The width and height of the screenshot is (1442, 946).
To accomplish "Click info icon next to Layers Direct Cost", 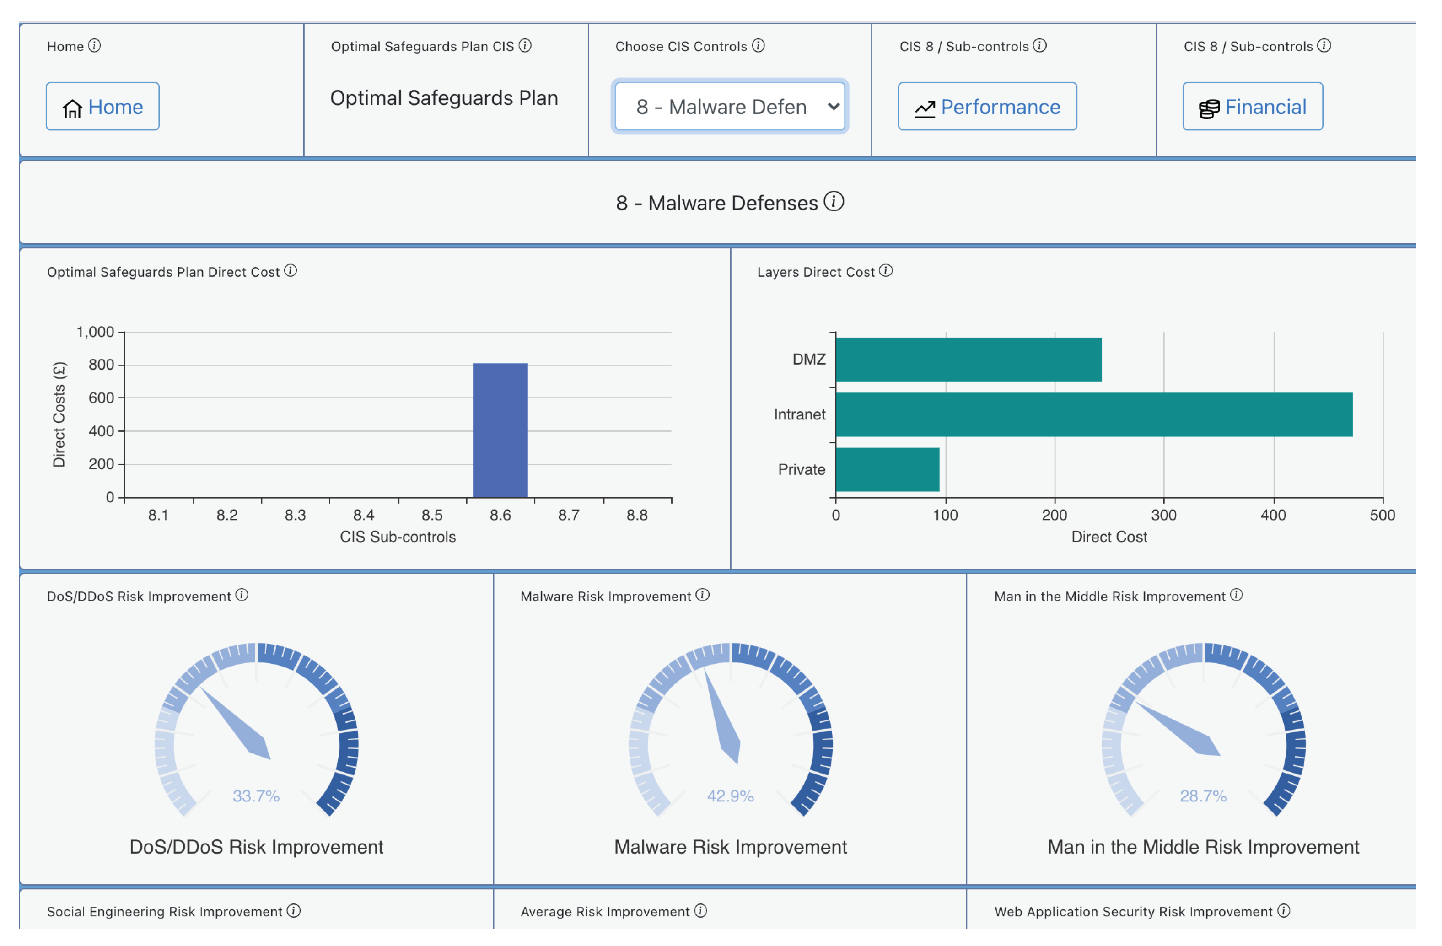I will (x=886, y=271).
